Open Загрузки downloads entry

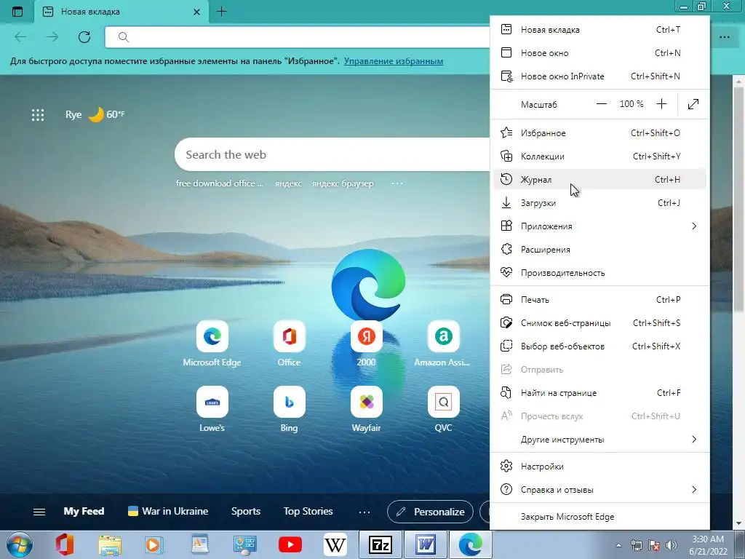[599, 203]
